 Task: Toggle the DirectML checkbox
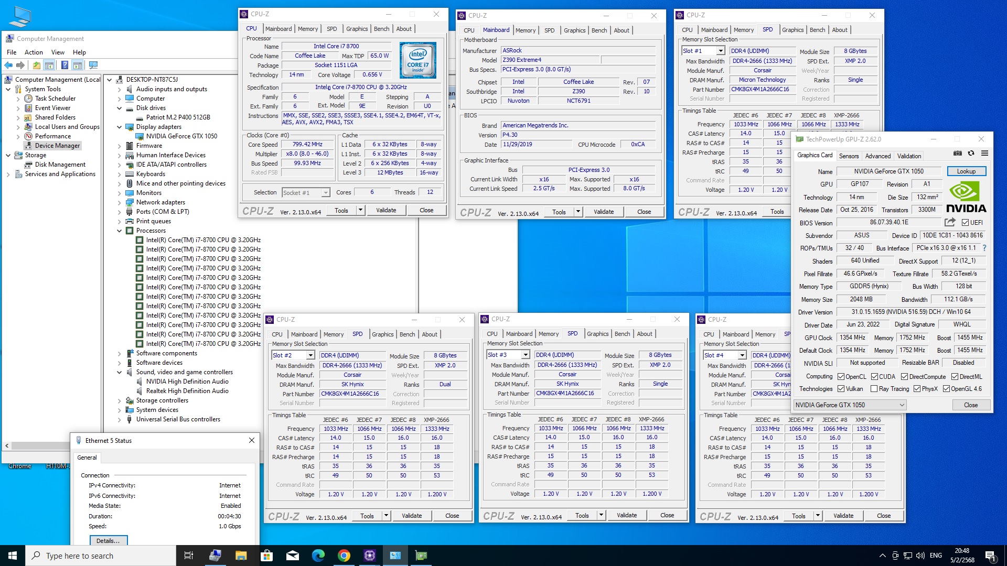pos(955,377)
